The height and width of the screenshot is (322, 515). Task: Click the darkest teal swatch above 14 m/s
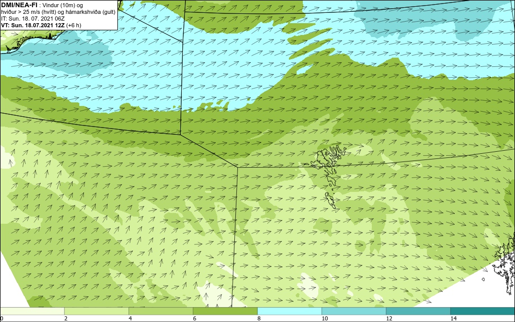(483, 311)
